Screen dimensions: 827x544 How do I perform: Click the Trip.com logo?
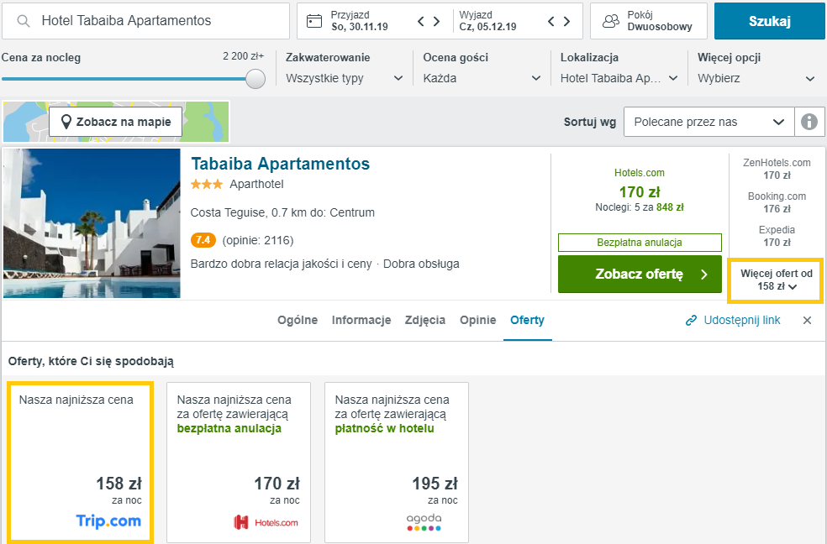[108, 521]
